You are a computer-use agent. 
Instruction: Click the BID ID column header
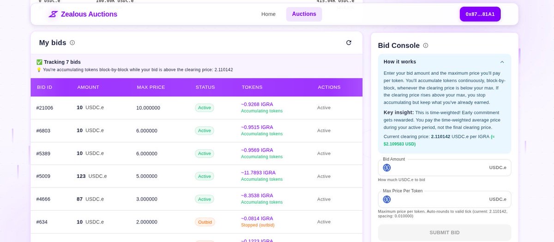pos(44,87)
